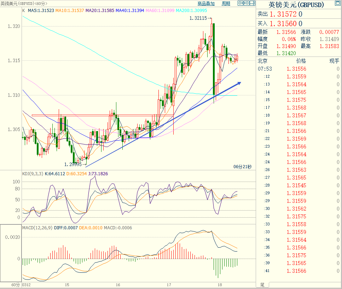The image size is (342, 289).
Task: Open the 商品叠加 overlay link
Action: pos(206,4)
